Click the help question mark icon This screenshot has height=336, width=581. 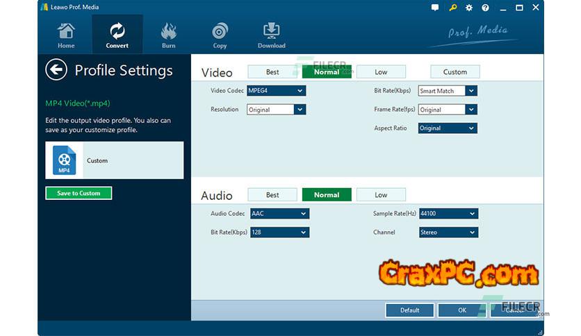(485, 8)
